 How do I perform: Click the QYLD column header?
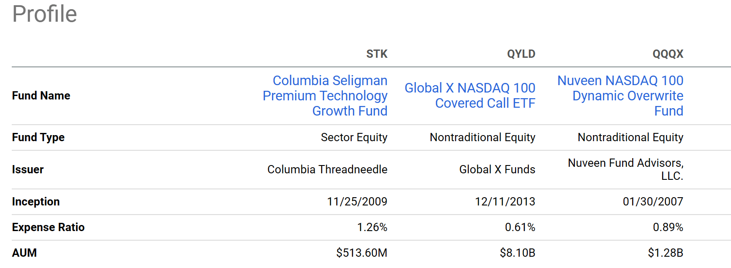pos(521,54)
